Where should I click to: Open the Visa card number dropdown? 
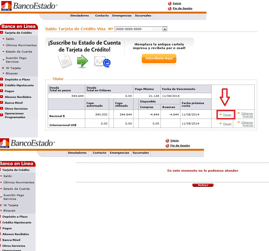pos(141,29)
